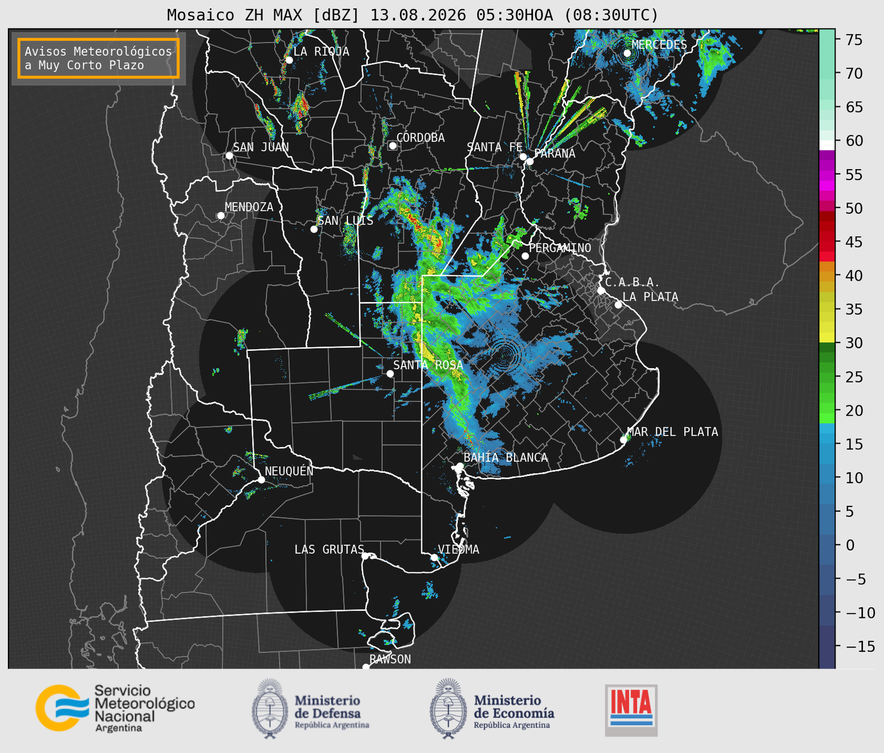Image resolution: width=884 pixels, height=753 pixels.
Task: Click the Mercedes radar site marker
Action: tap(627, 53)
